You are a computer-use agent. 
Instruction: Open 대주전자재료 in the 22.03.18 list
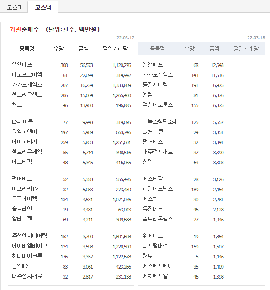pyautogui.click(x=158, y=152)
